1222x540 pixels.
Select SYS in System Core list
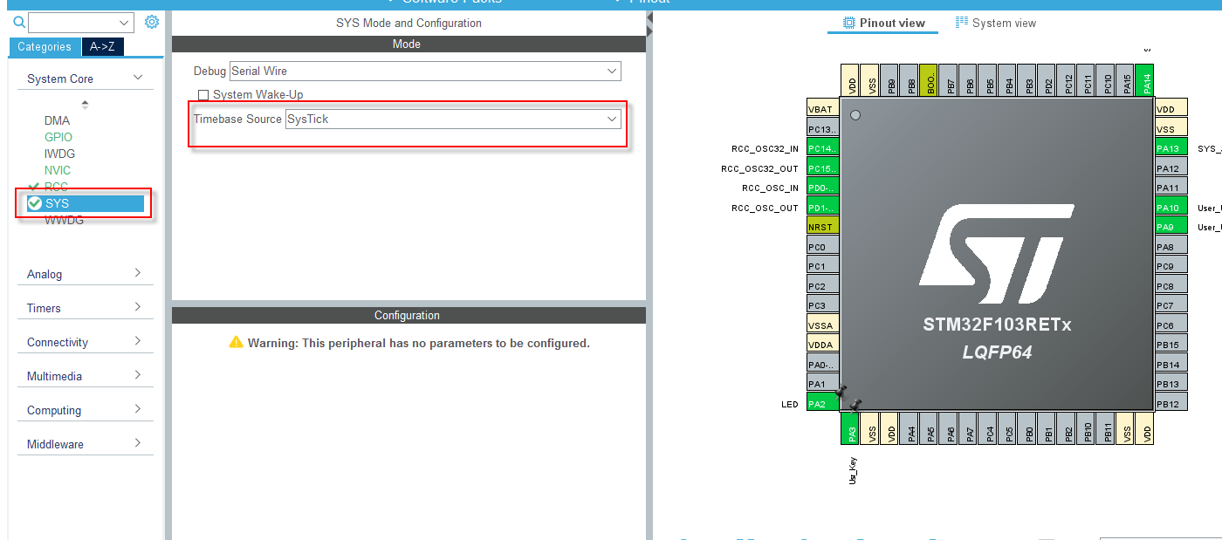(85, 203)
